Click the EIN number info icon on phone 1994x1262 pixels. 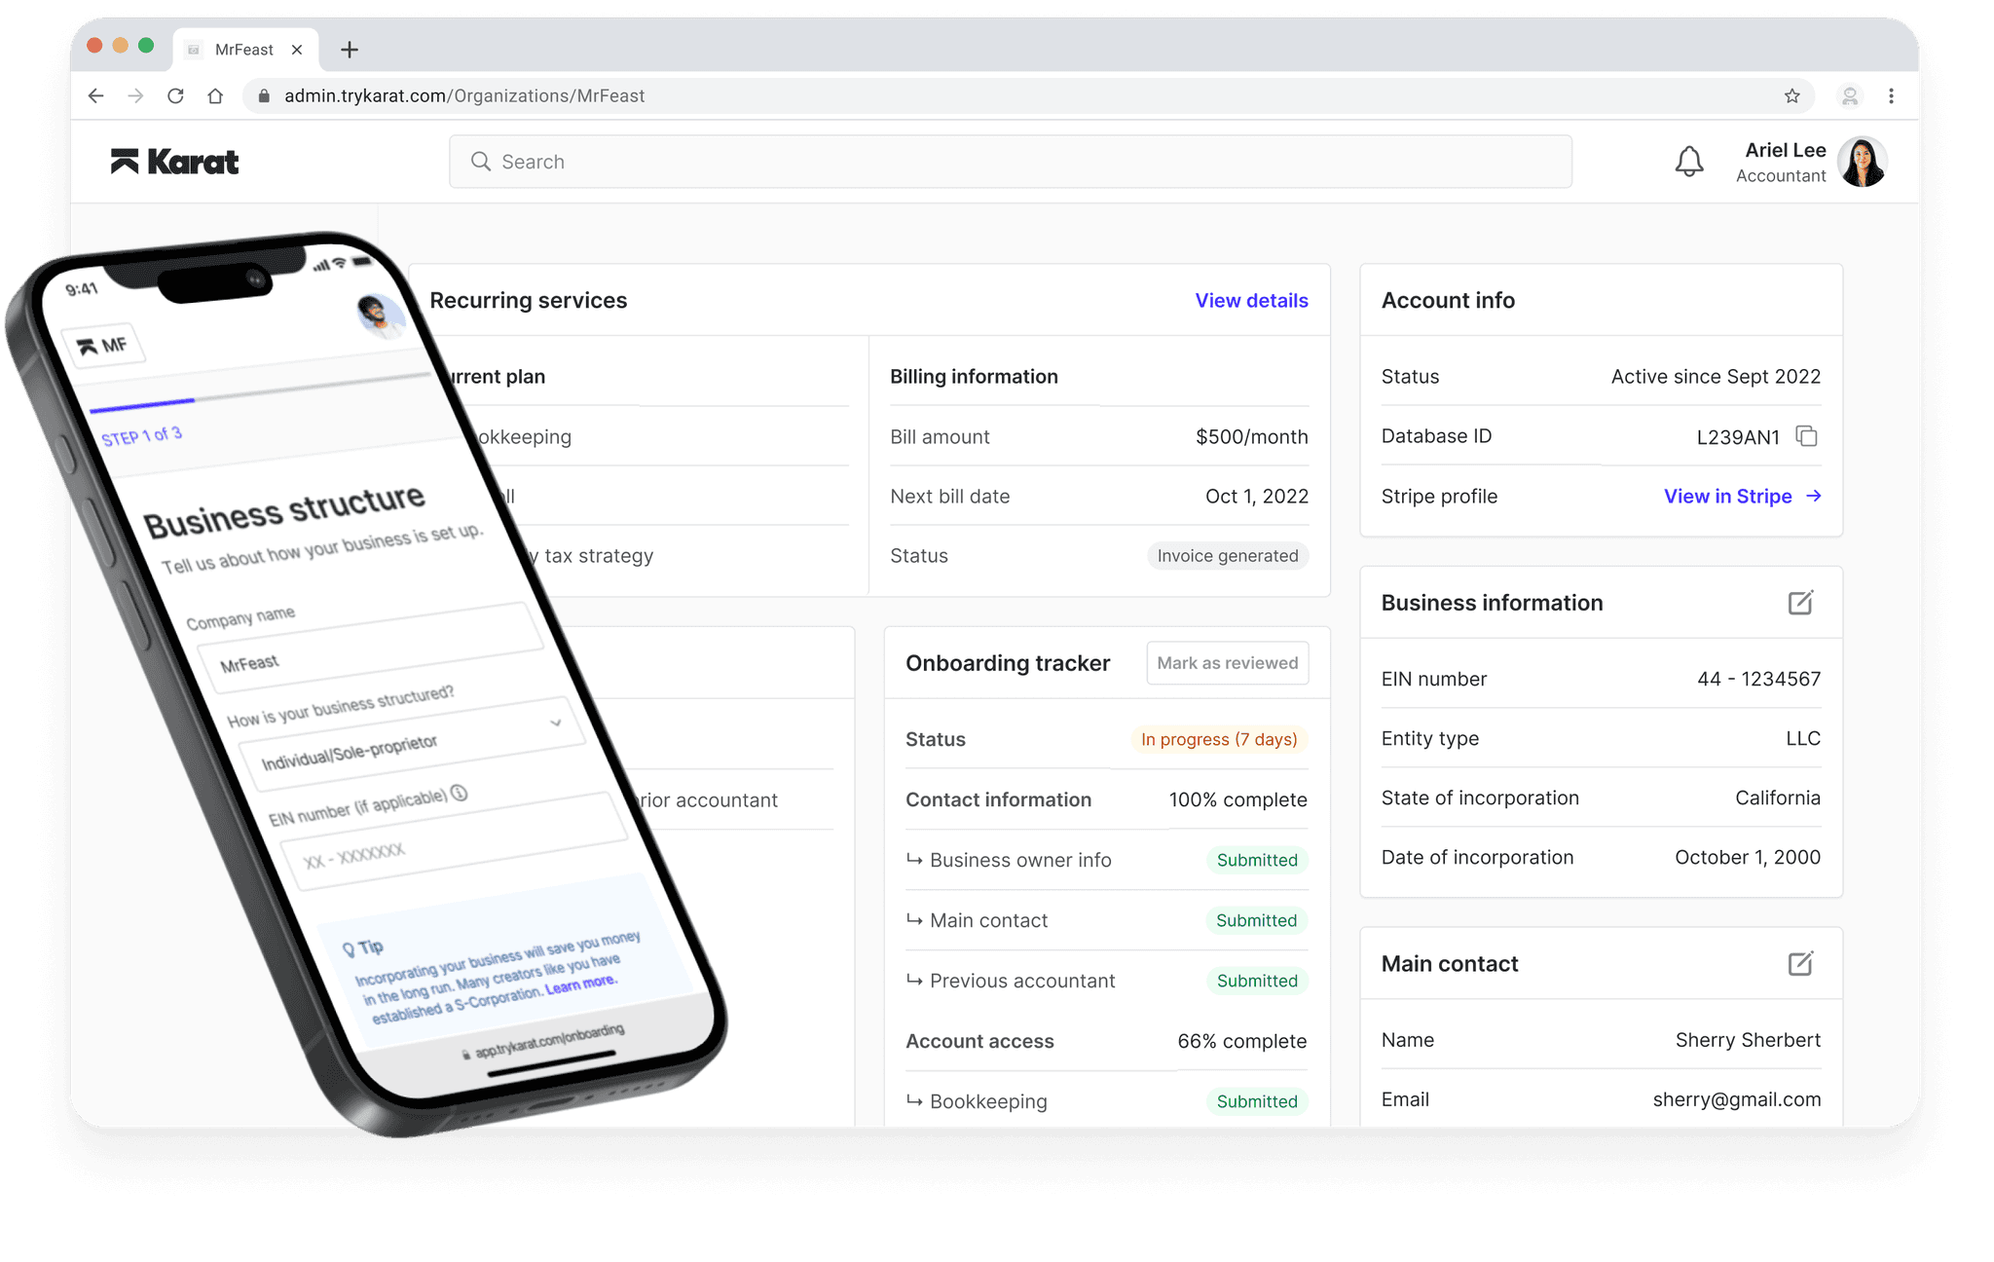point(460,793)
